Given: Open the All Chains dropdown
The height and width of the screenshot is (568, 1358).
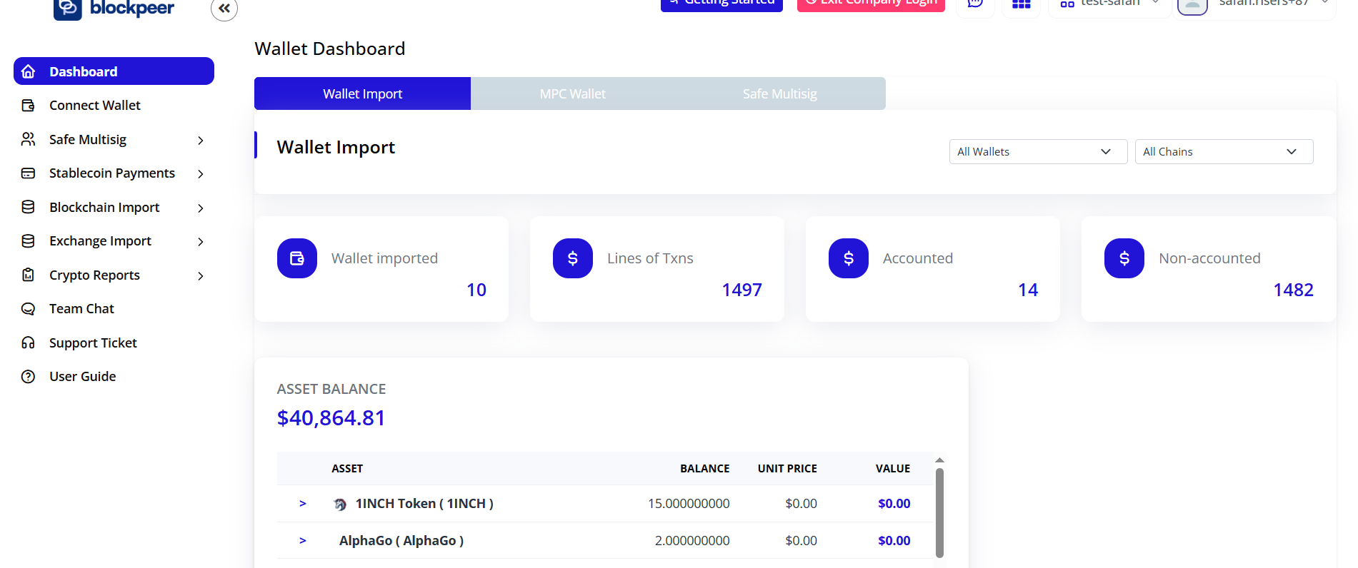Looking at the screenshot, I should click(x=1223, y=152).
